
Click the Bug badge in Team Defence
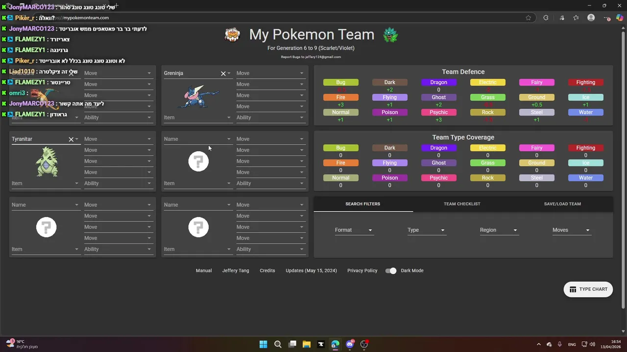tap(341, 82)
